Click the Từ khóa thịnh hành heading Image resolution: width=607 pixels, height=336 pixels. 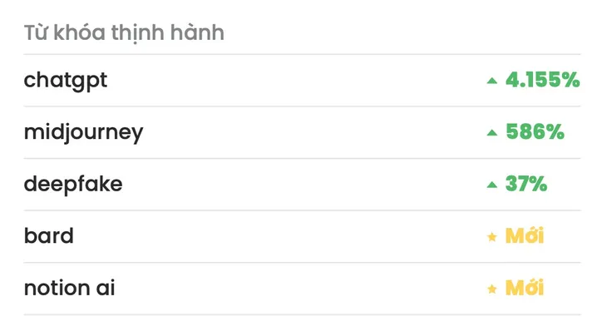point(124,32)
